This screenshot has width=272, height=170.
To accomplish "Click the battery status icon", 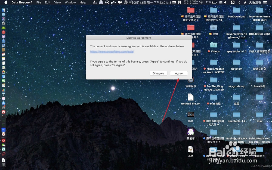I will [214, 2].
